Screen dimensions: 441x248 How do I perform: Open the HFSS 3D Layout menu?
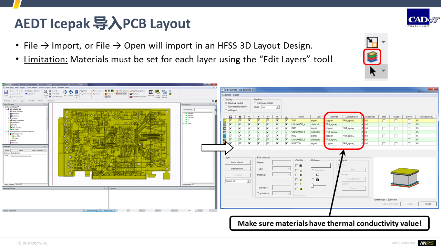(44, 87)
